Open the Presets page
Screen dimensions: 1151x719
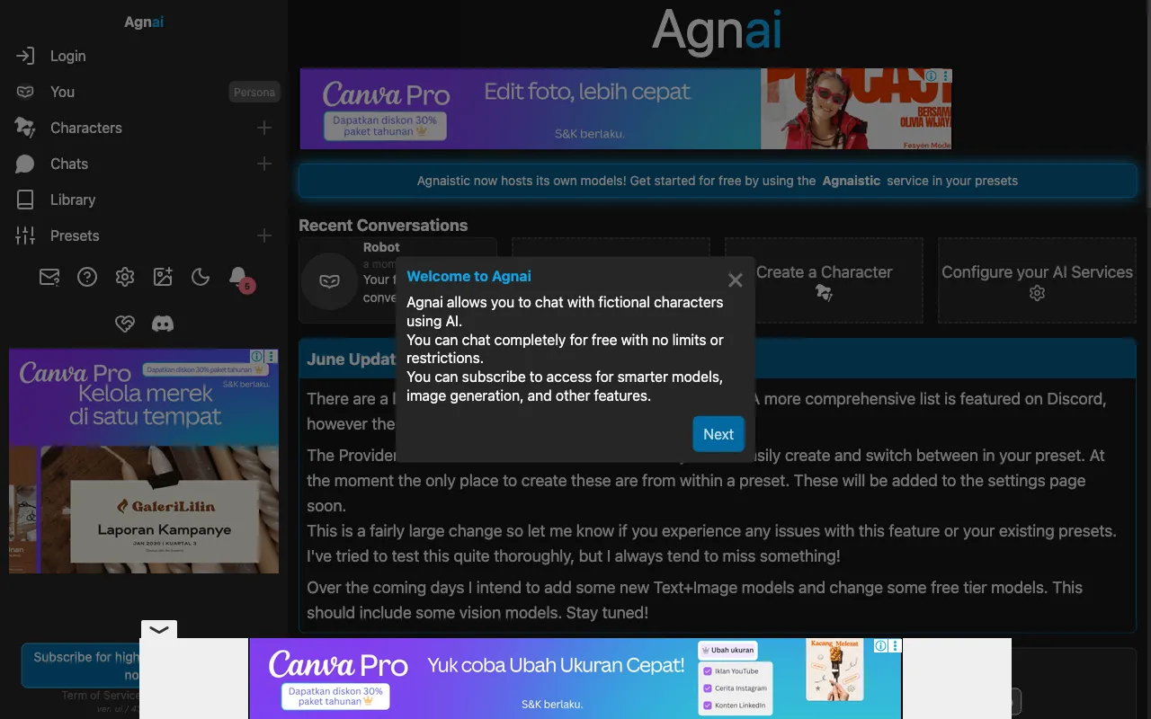(x=75, y=235)
